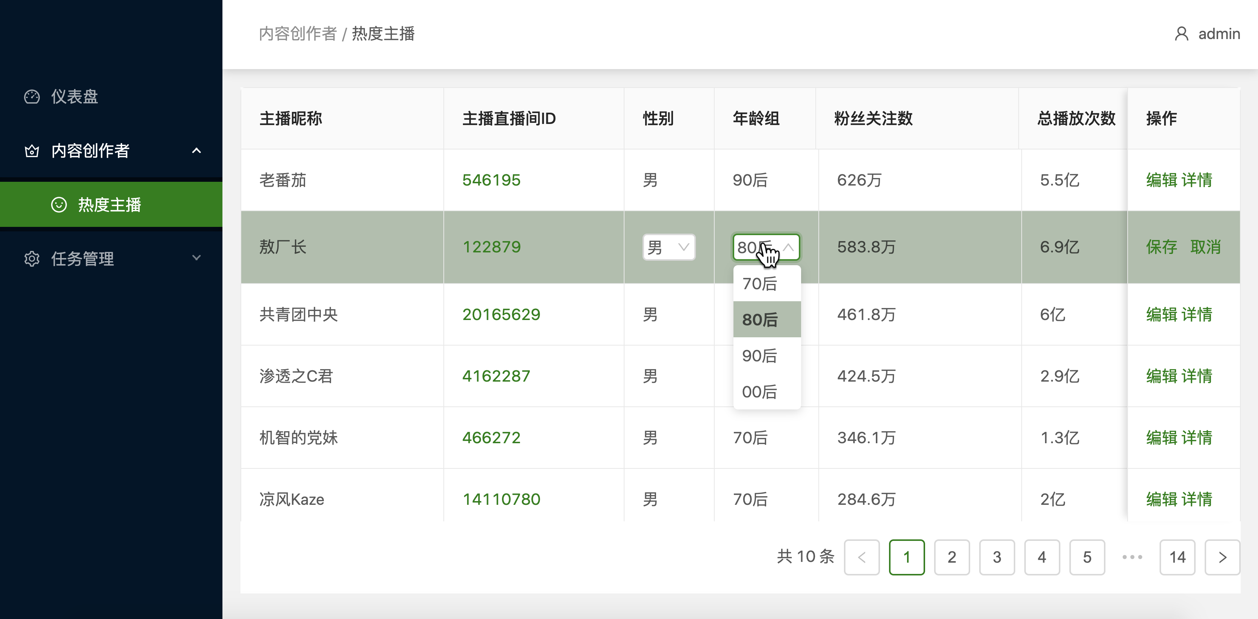1258x619 pixels.
Task: Jump to page 14
Action: [1177, 557]
